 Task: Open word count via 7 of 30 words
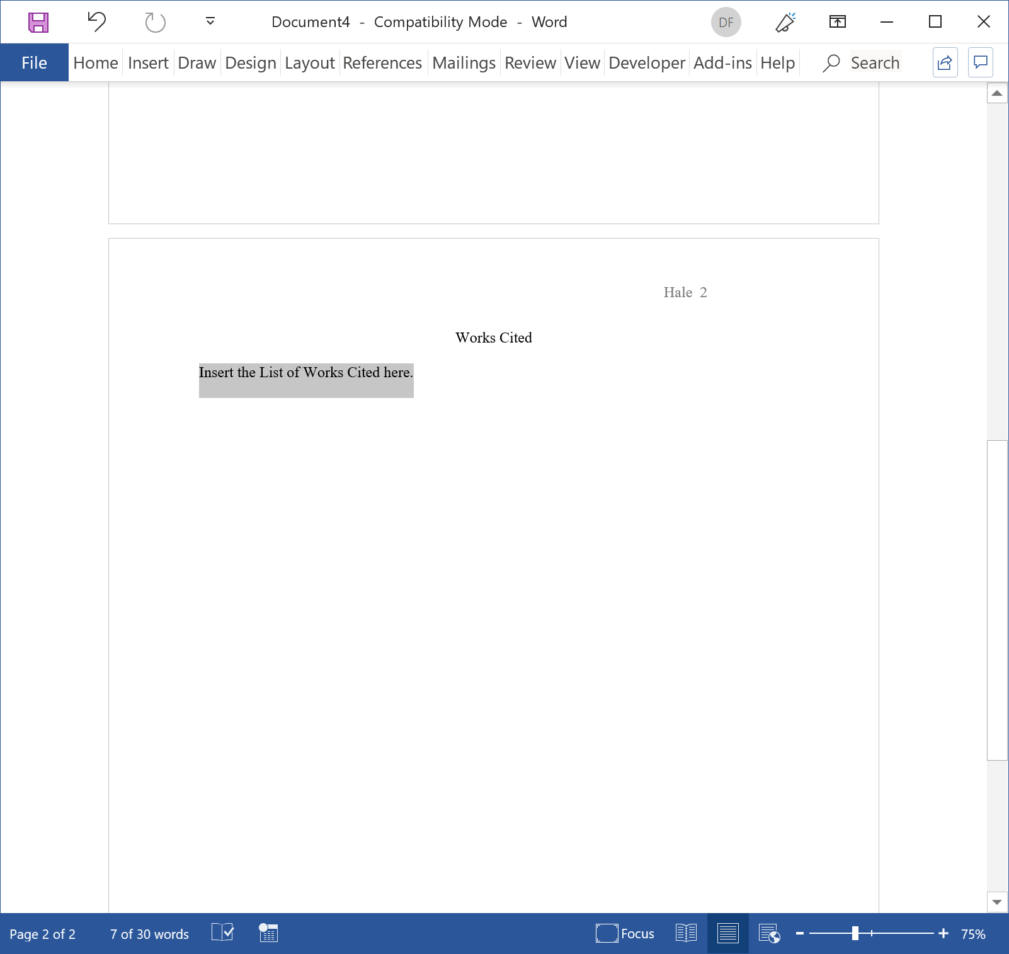tap(149, 934)
